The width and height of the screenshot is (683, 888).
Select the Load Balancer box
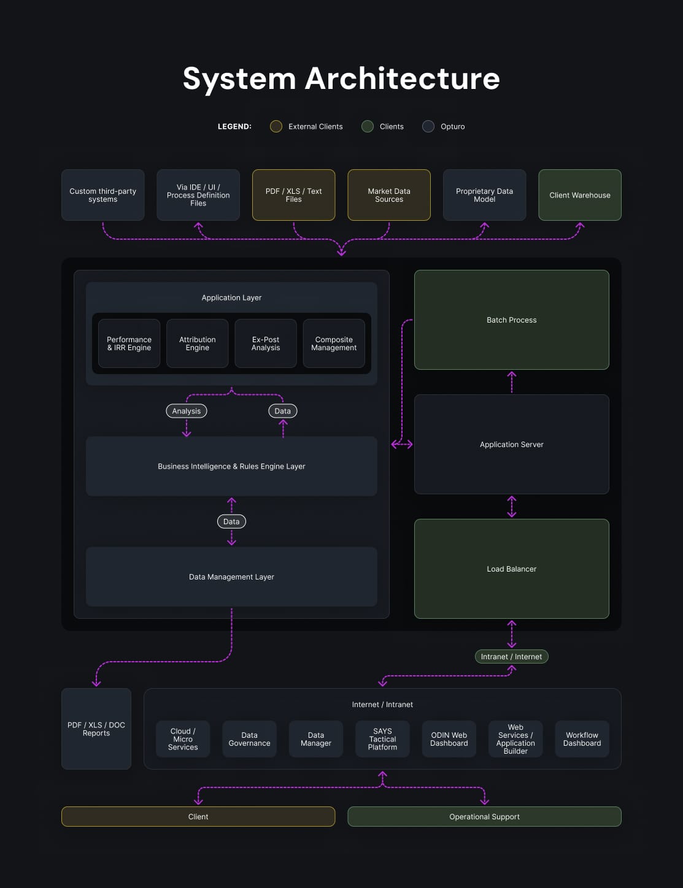pos(512,569)
